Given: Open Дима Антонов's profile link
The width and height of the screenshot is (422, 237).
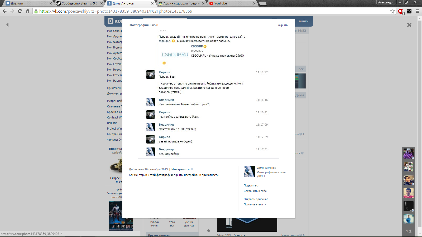Looking at the screenshot, I should coord(267,168).
